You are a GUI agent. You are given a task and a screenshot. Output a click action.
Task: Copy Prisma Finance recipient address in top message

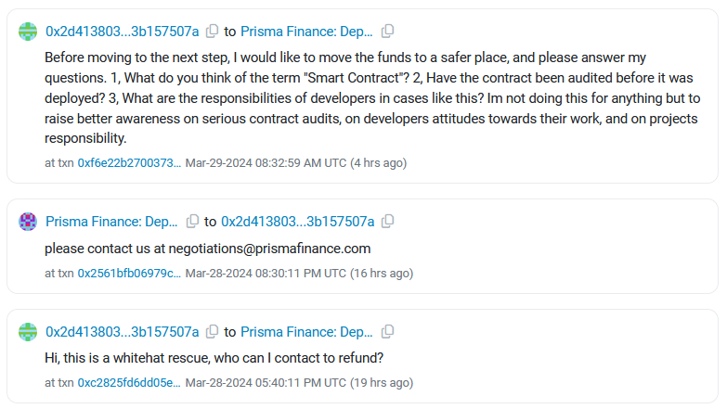point(388,32)
